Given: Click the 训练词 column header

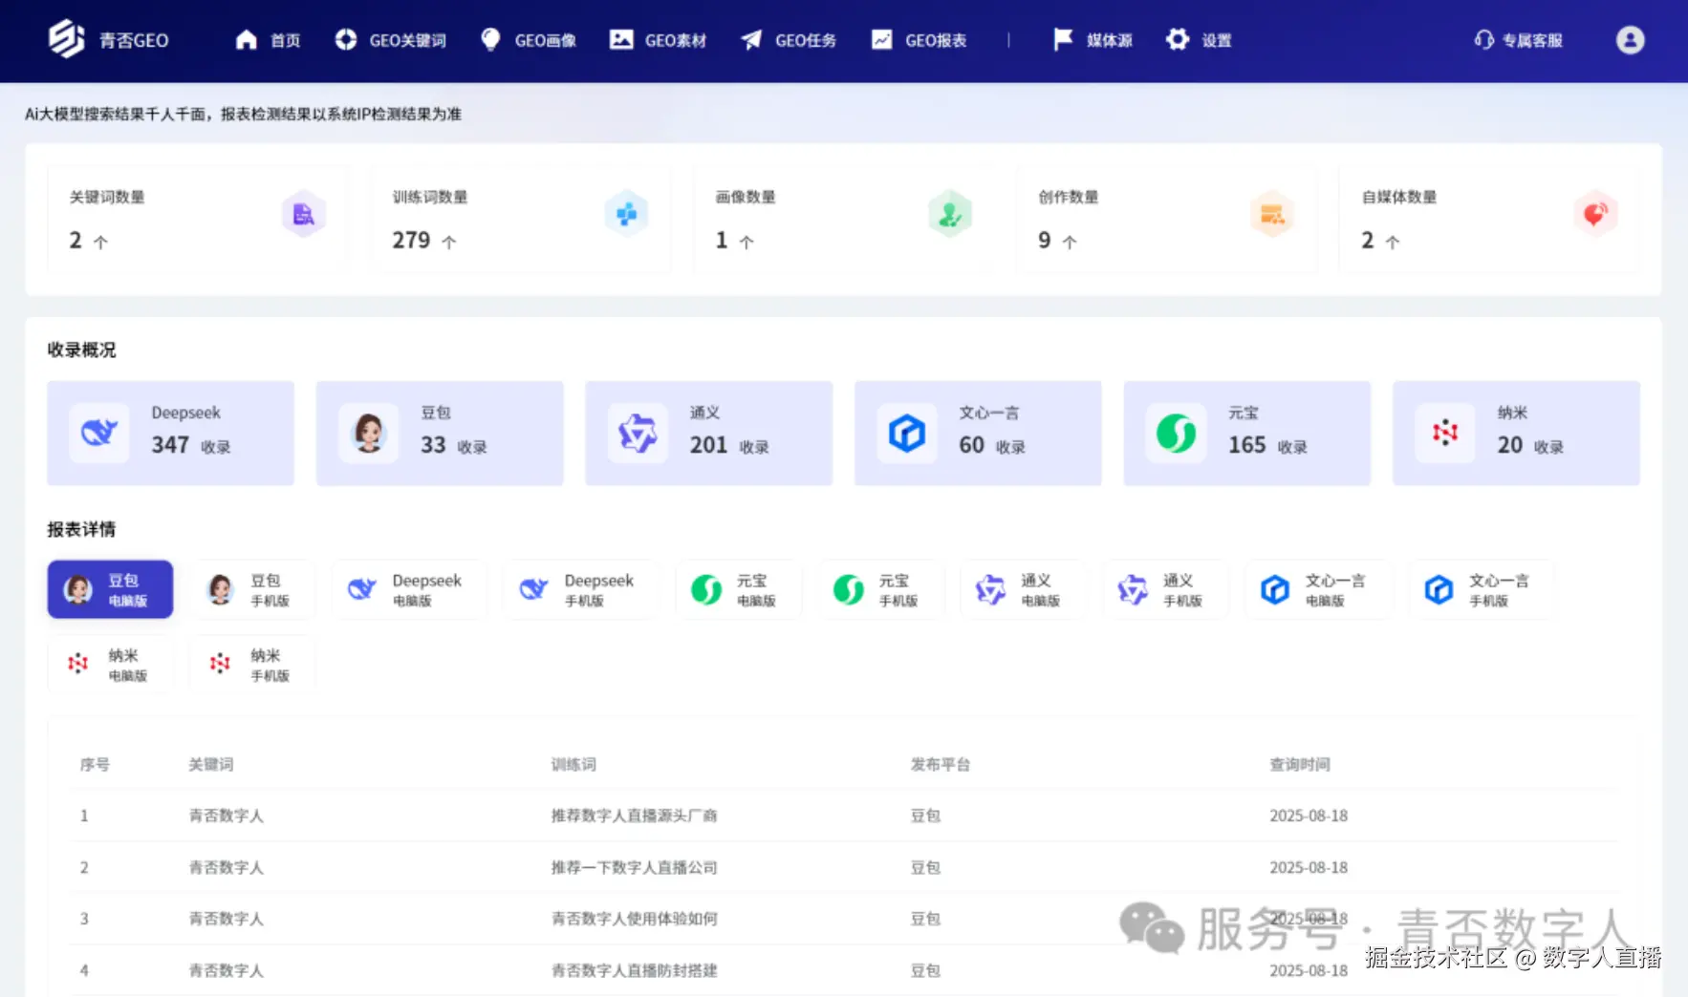Looking at the screenshot, I should click(573, 764).
